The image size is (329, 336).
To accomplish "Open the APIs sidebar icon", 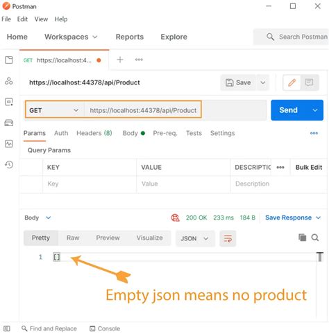I will click(x=9, y=81).
